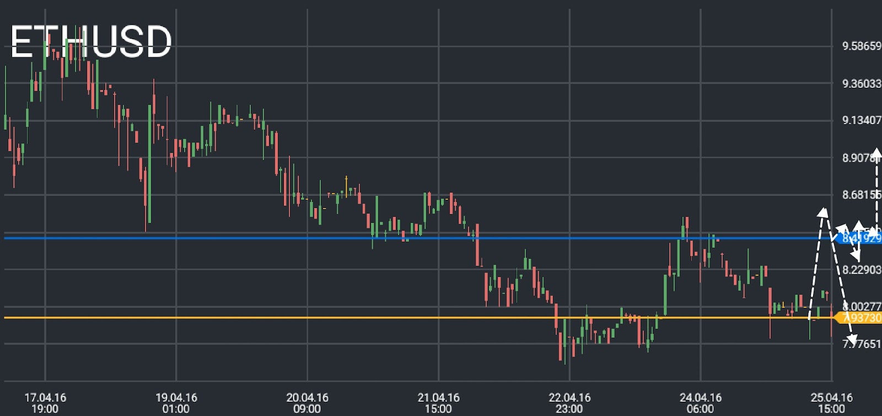Select the 9.13407 price axis label
This screenshot has width=882, height=416.
(862, 120)
